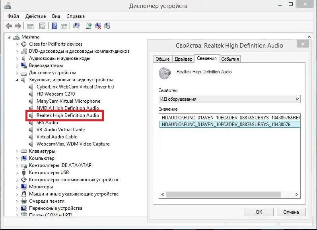Select NVIDIA High Definition Audio device
The height and width of the screenshot is (230, 317).
(68, 108)
